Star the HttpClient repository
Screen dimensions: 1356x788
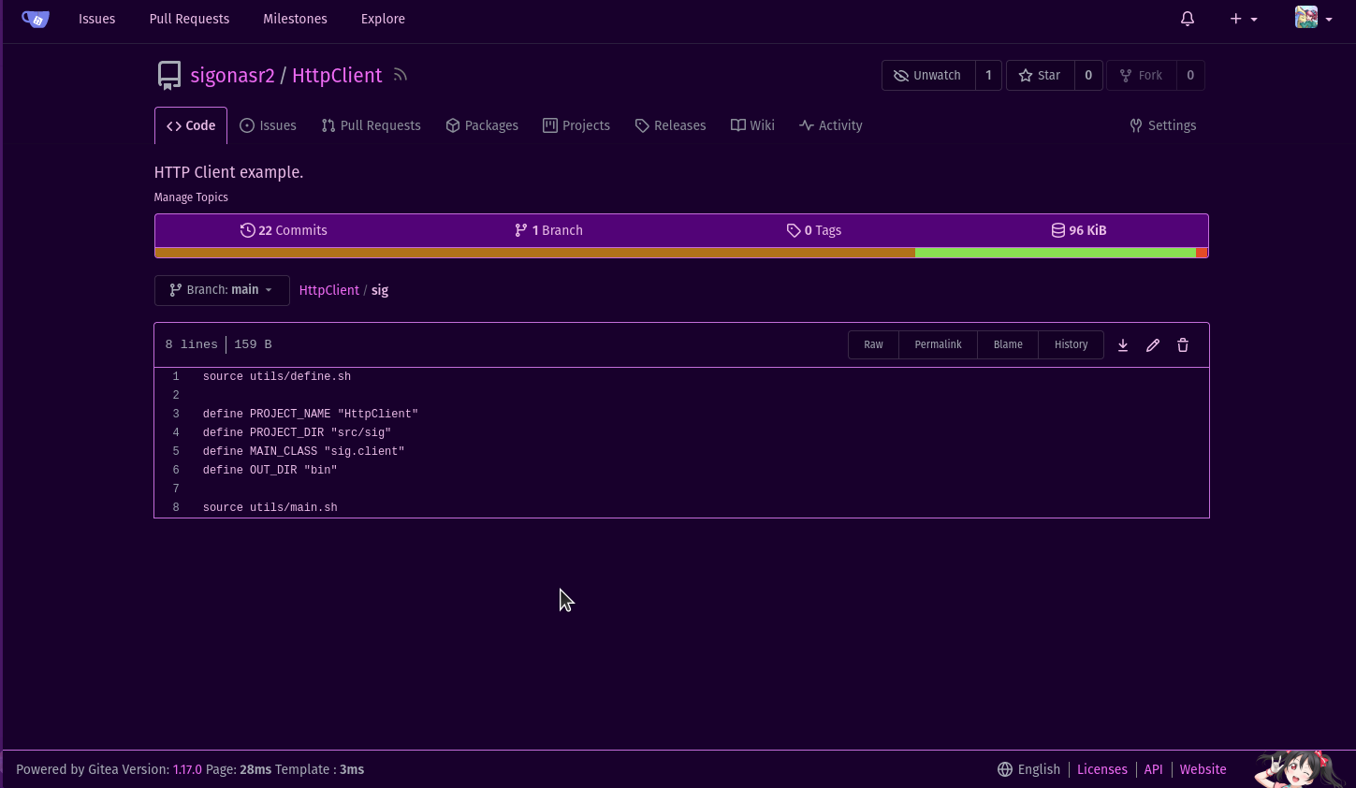pos(1040,76)
